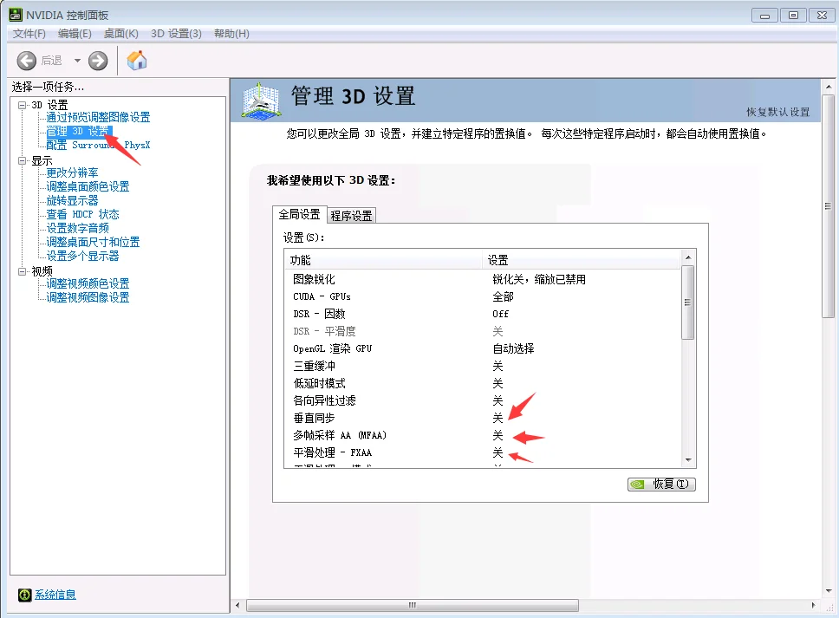
Task: Select the CUDA - GPUs row
Action: point(483,296)
